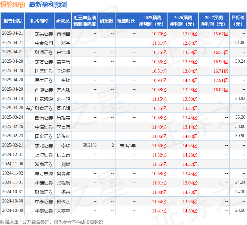Click analyst name 姜雪晴

64,62
